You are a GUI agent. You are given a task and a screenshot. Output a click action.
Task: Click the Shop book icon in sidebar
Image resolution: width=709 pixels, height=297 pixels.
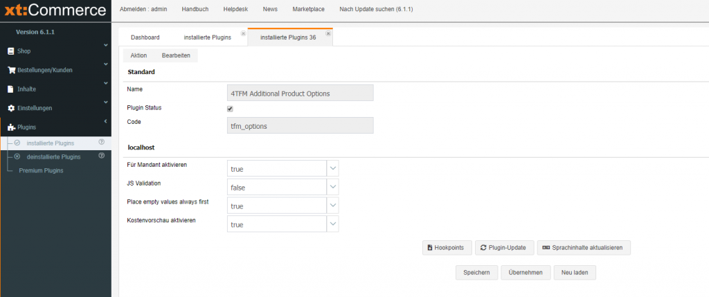(x=10, y=51)
